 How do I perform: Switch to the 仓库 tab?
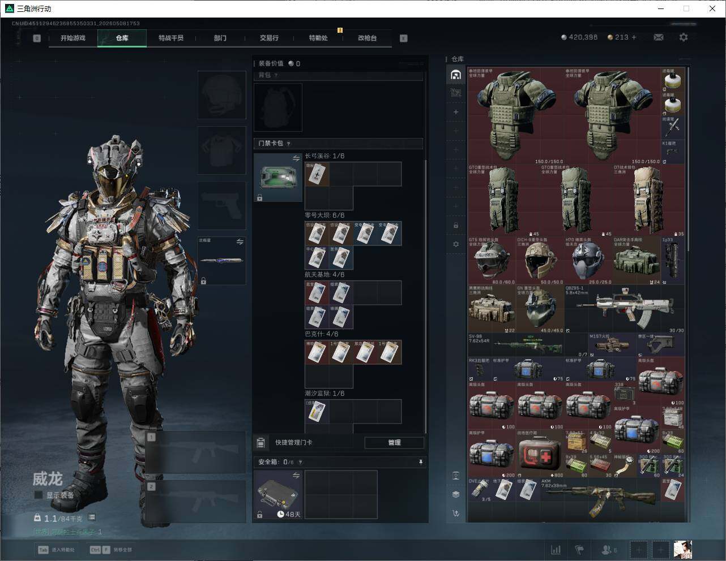(x=122, y=38)
